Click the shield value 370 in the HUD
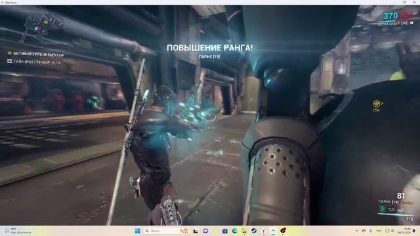The image size is (420, 236). coord(390,16)
